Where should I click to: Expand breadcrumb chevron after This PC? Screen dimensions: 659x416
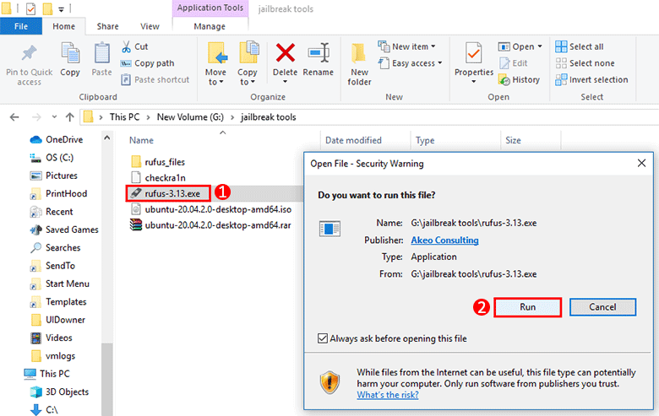149,117
